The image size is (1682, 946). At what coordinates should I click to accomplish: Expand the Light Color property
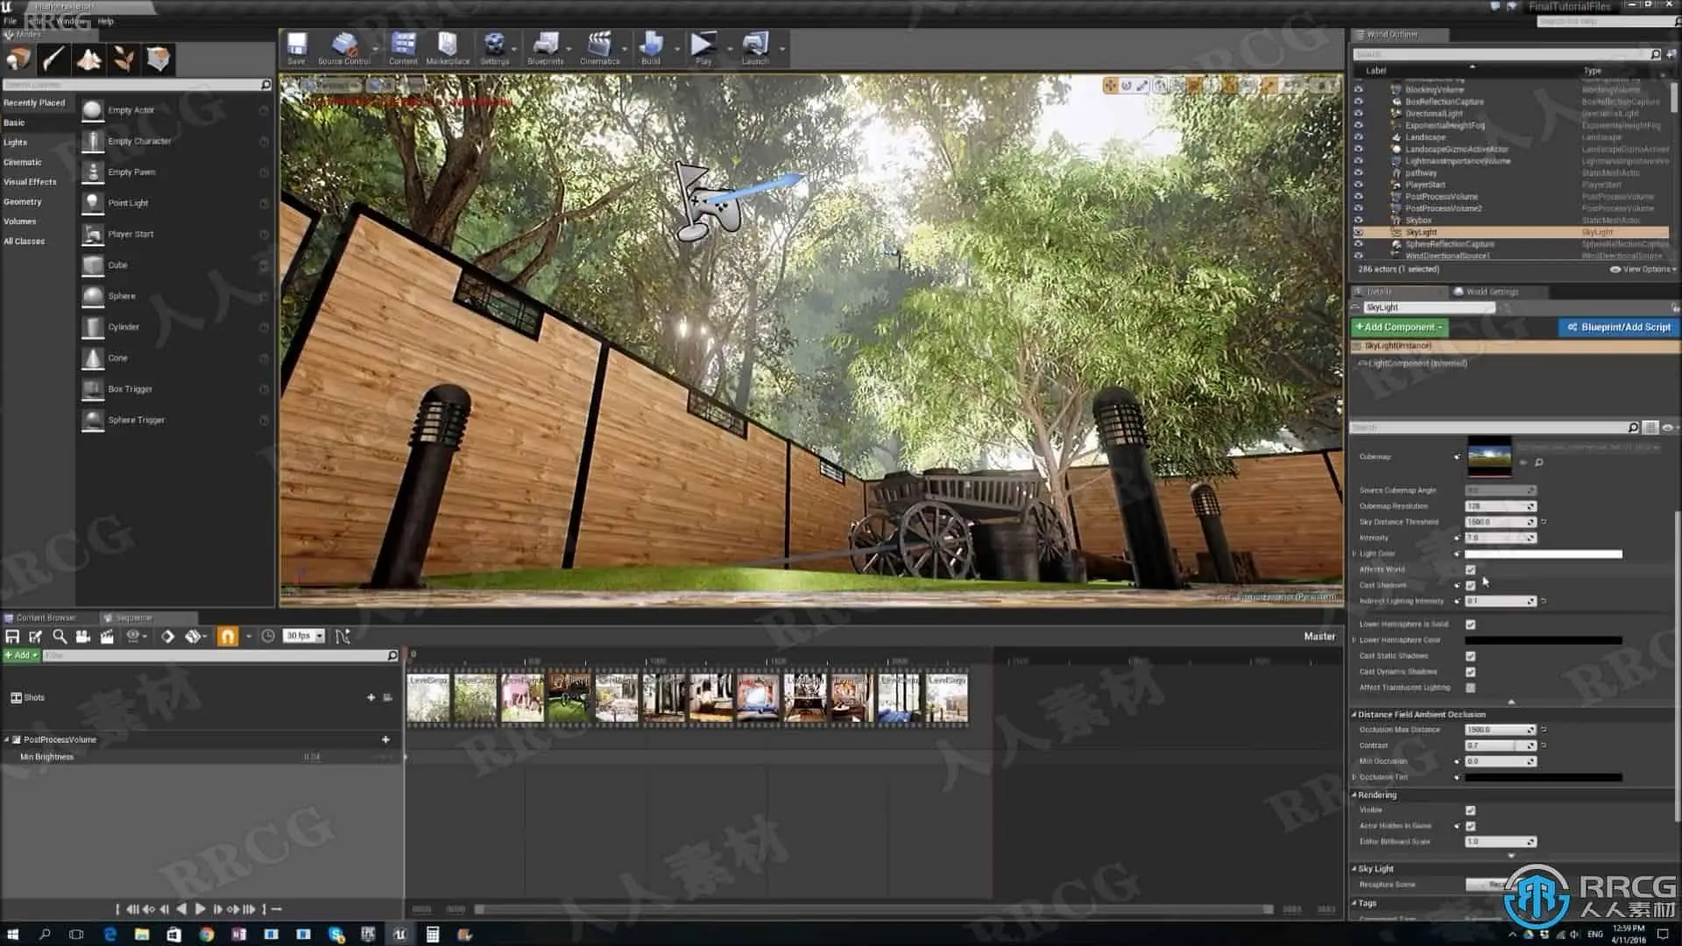coord(1354,554)
